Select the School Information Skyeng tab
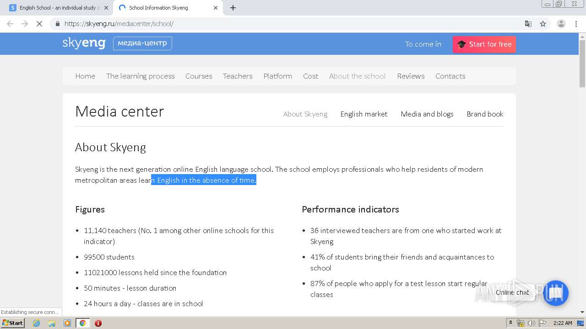Screen dimensions: 586x329 168,8
